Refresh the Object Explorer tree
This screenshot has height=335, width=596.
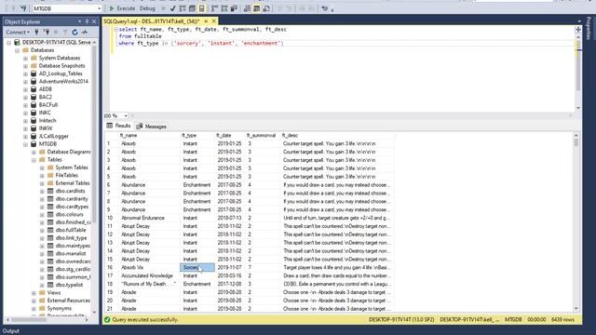click(74, 33)
